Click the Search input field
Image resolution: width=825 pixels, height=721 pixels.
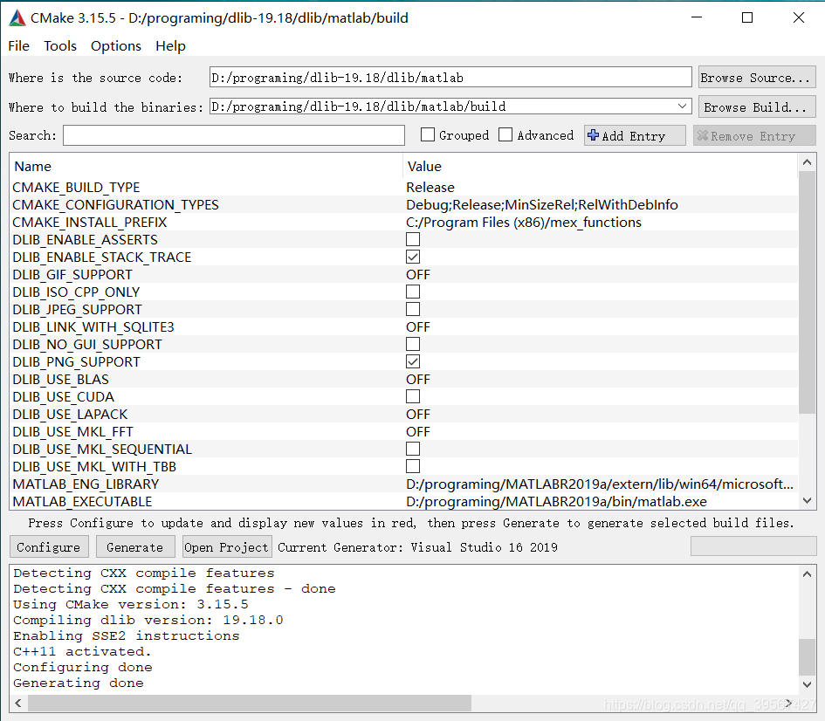[x=233, y=135]
